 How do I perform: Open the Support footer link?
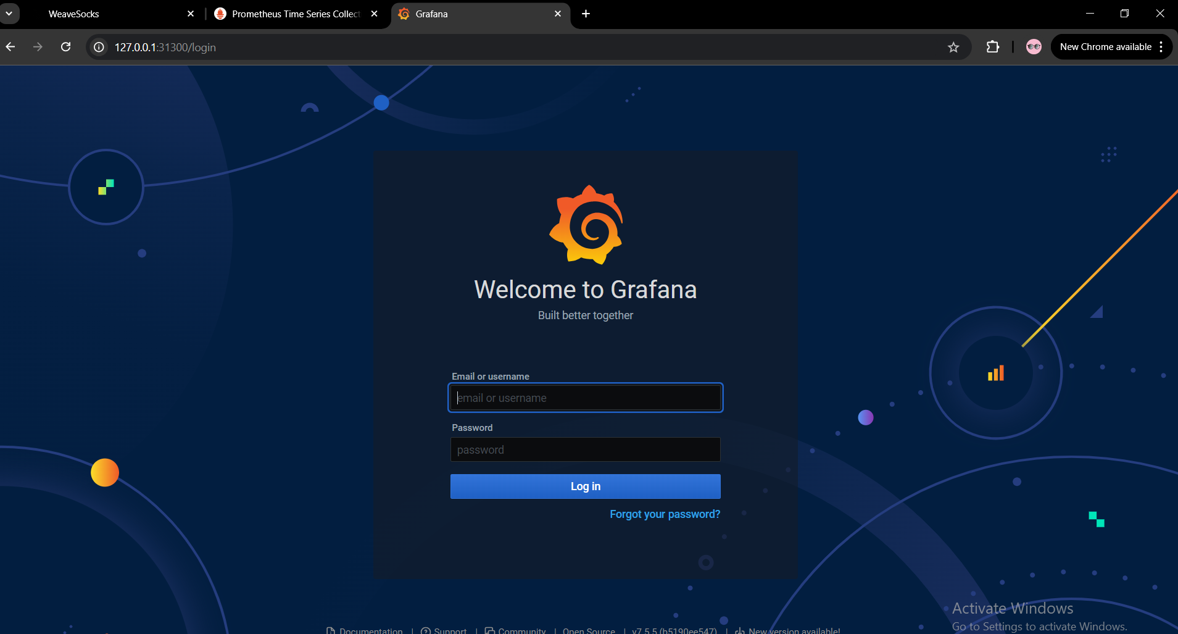[x=444, y=630]
